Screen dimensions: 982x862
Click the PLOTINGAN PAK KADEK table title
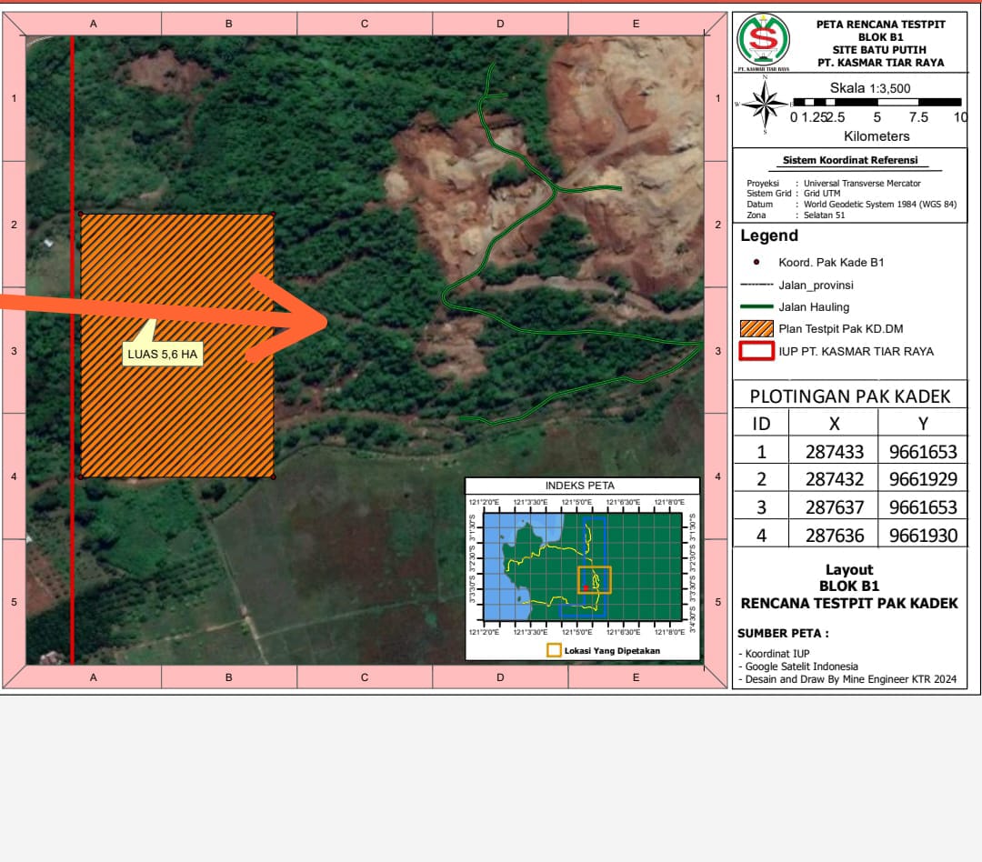[849, 396]
